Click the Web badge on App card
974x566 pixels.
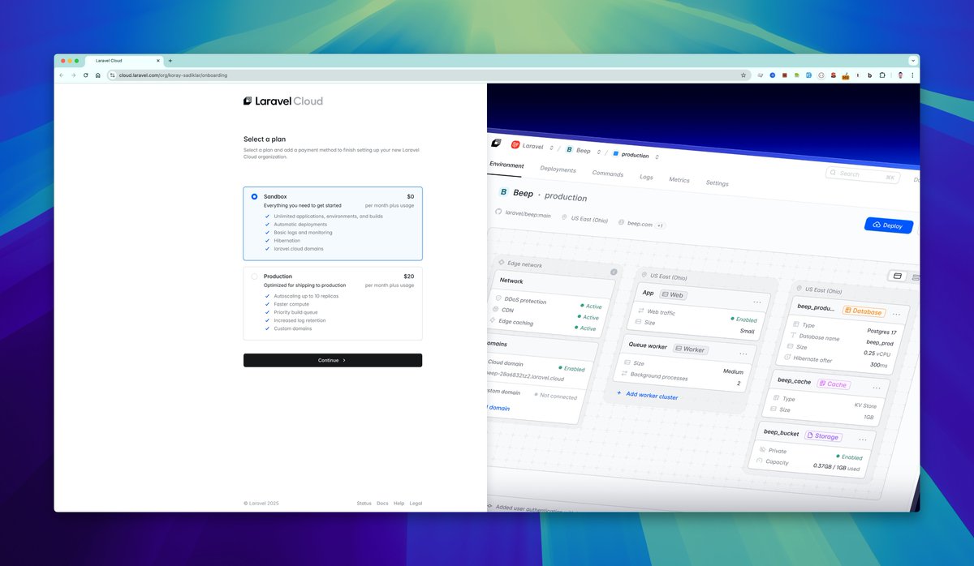click(671, 295)
